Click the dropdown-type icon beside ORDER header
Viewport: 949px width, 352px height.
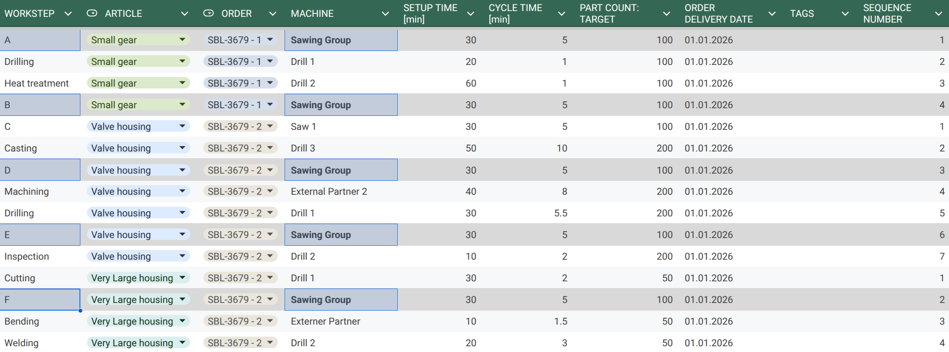tap(208, 13)
